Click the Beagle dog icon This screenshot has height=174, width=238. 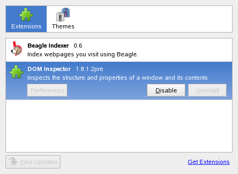click(x=16, y=49)
